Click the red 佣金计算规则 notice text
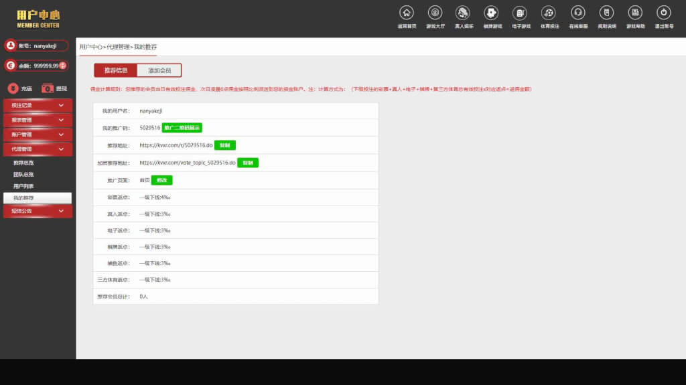The image size is (686, 385). pos(311,89)
